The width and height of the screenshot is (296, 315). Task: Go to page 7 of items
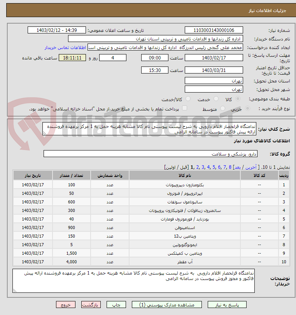coord(224,167)
